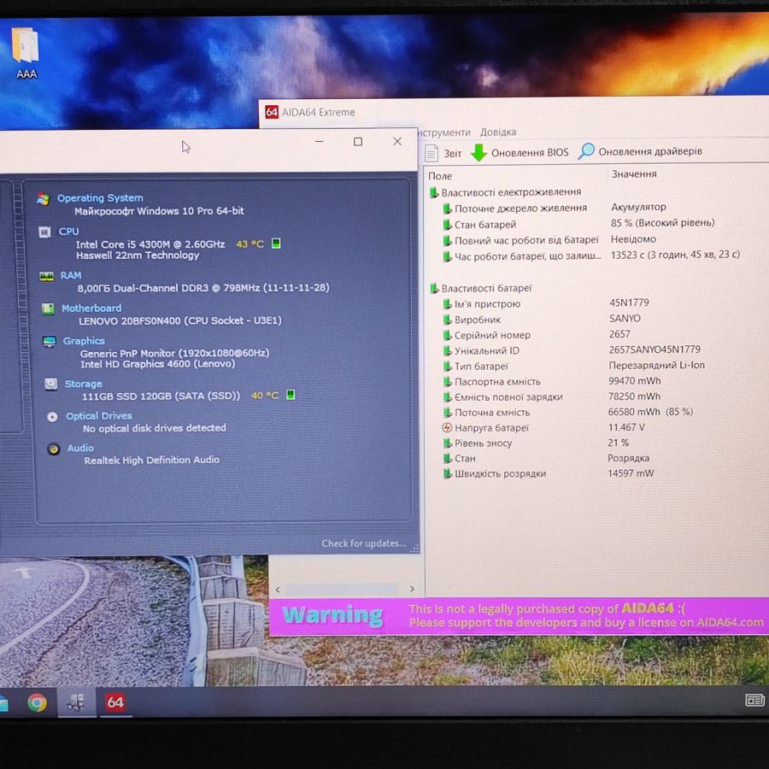The height and width of the screenshot is (769, 769).
Task: Click Оновлення драйверів toolbar button
Action: pos(640,151)
